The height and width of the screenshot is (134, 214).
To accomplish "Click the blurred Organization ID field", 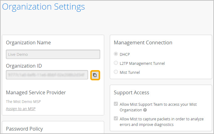I will [47, 75].
